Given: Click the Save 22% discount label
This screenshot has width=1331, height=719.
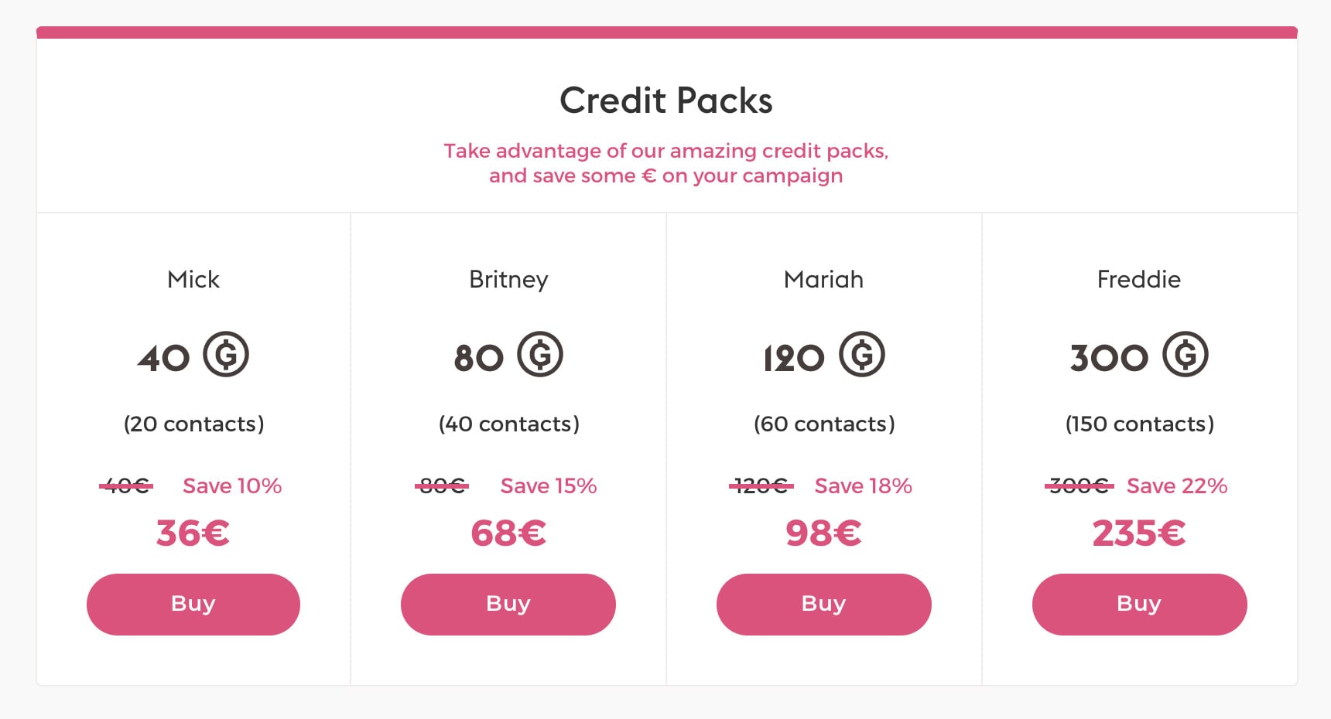Looking at the screenshot, I should (x=1177, y=486).
